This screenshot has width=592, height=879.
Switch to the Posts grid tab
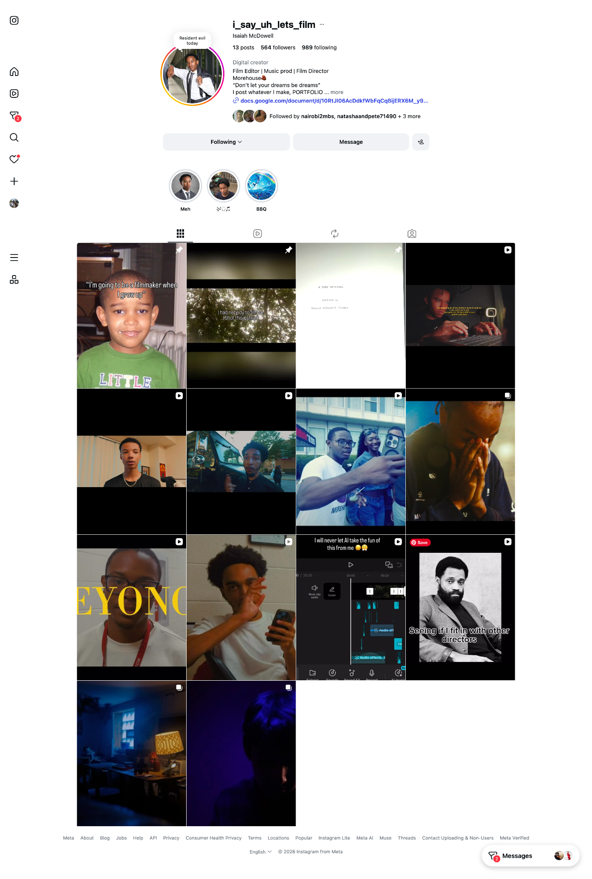[180, 233]
